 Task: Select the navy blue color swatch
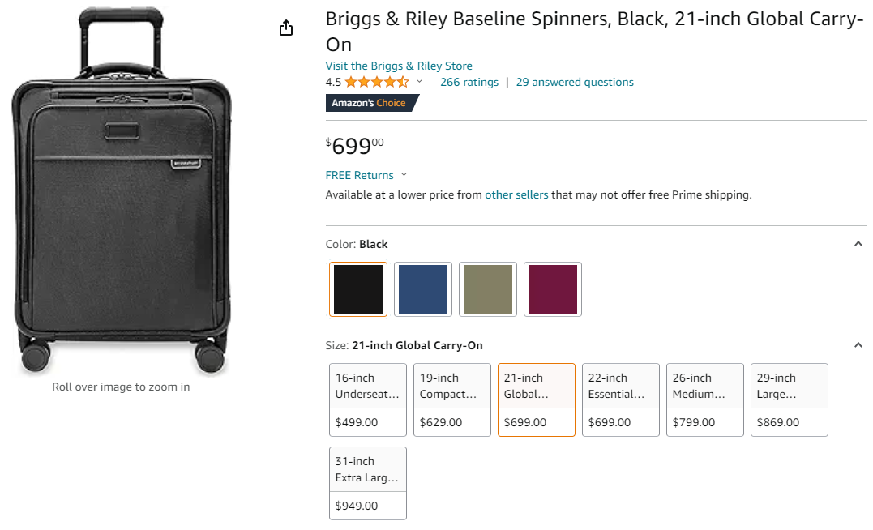(423, 289)
